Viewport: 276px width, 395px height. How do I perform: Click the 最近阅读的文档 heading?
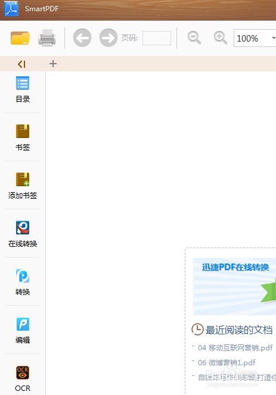point(239,330)
